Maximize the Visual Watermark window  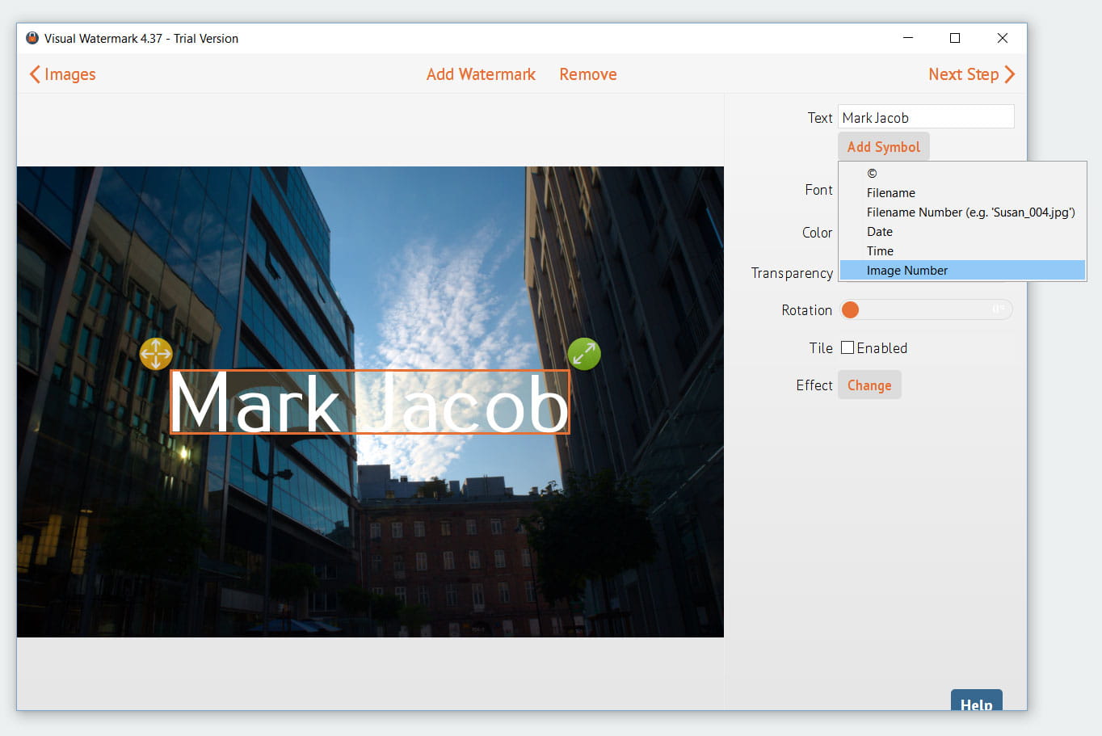955,38
